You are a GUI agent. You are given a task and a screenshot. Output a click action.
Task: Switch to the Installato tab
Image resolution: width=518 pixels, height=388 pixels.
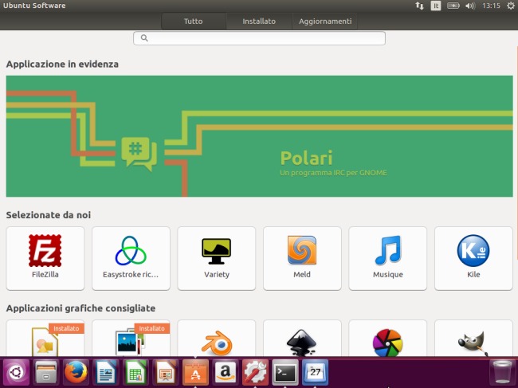pyautogui.click(x=259, y=22)
